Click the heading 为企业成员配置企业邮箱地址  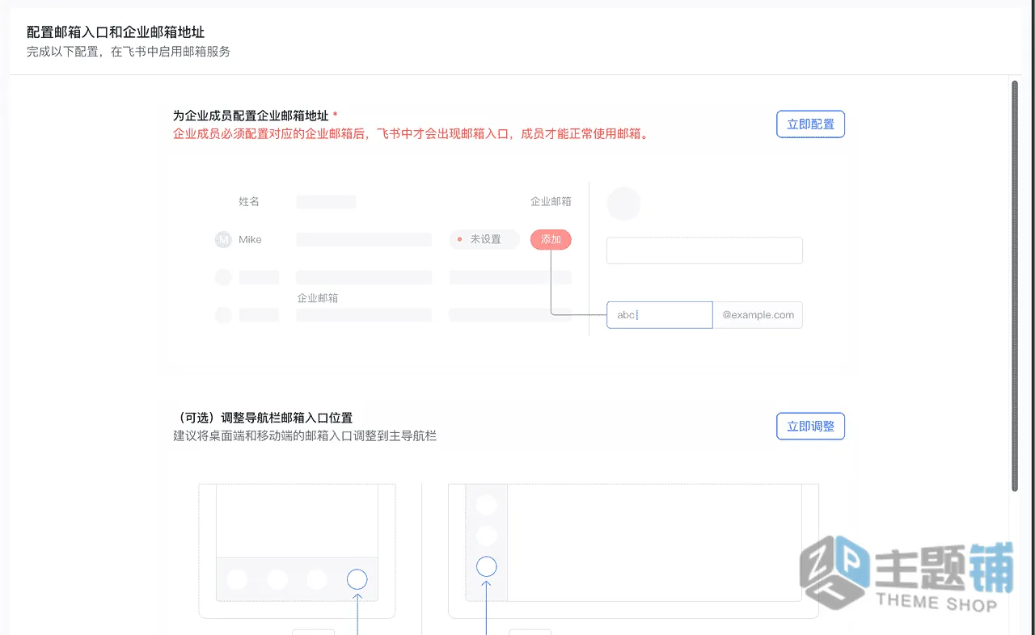pyautogui.click(x=251, y=116)
